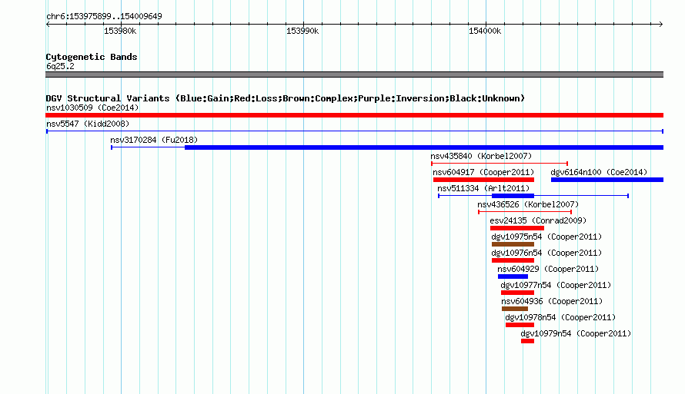Image resolution: width=685 pixels, height=394 pixels.
Task: Click the DGV Structural Variants track title
Action: click(286, 98)
